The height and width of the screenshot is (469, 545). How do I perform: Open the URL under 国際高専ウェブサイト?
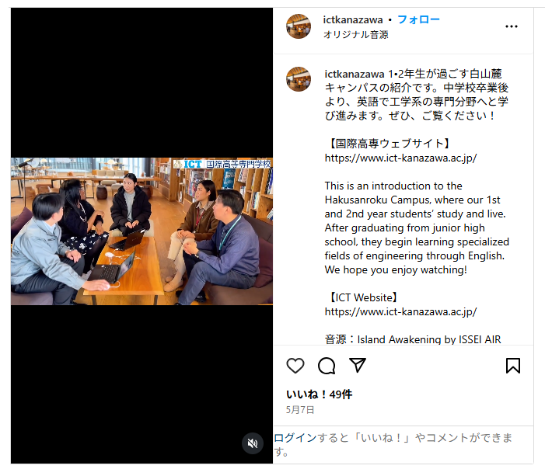pos(400,158)
